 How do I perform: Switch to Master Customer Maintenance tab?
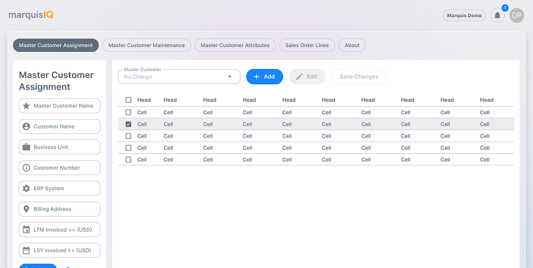click(x=146, y=45)
